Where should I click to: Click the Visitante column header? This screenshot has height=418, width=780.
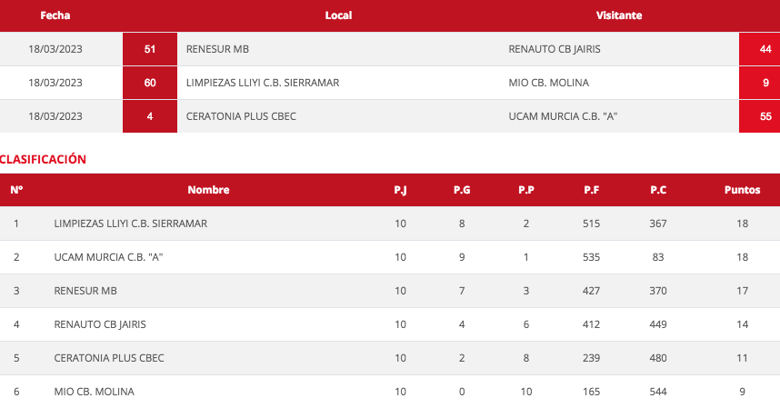[619, 15]
